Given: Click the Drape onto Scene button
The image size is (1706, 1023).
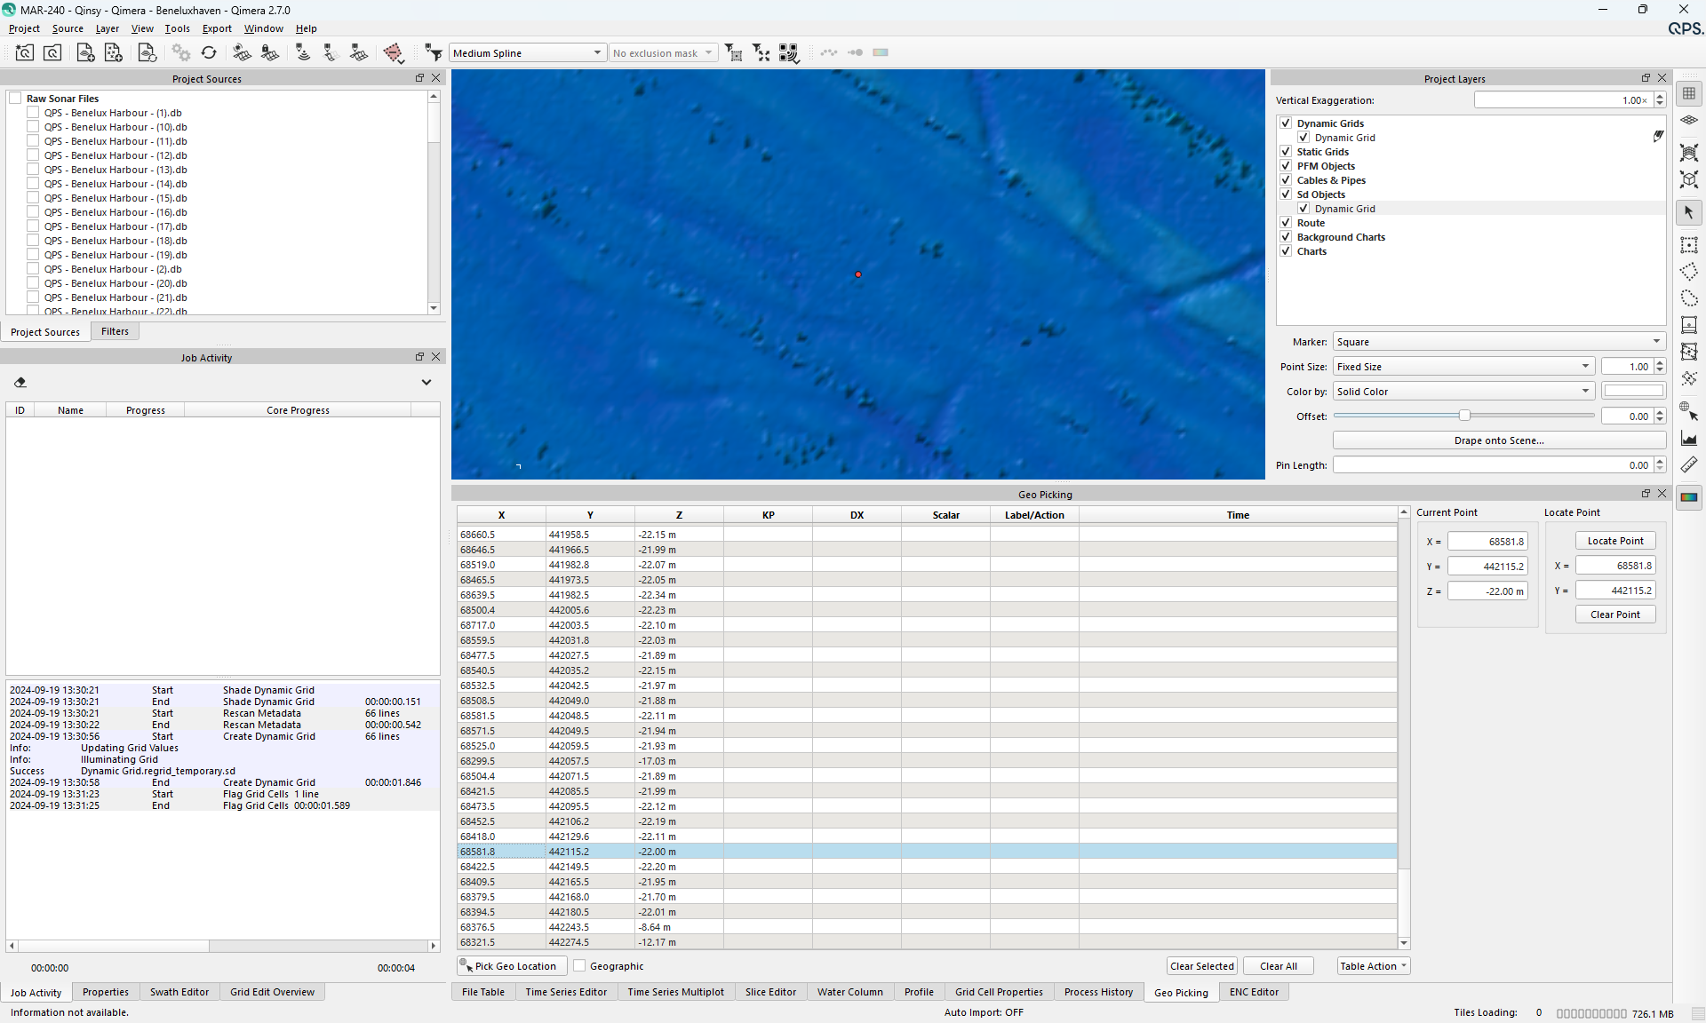Looking at the screenshot, I should [x=1498, y=440].
